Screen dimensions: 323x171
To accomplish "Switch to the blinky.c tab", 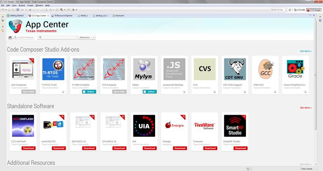I will point(83,16).
